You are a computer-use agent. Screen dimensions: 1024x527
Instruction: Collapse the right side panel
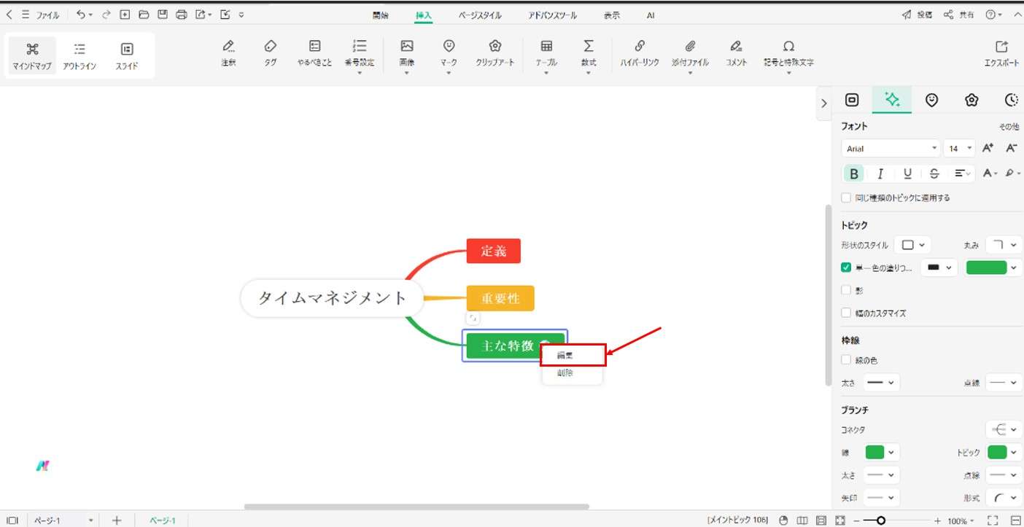coord(824,104)
